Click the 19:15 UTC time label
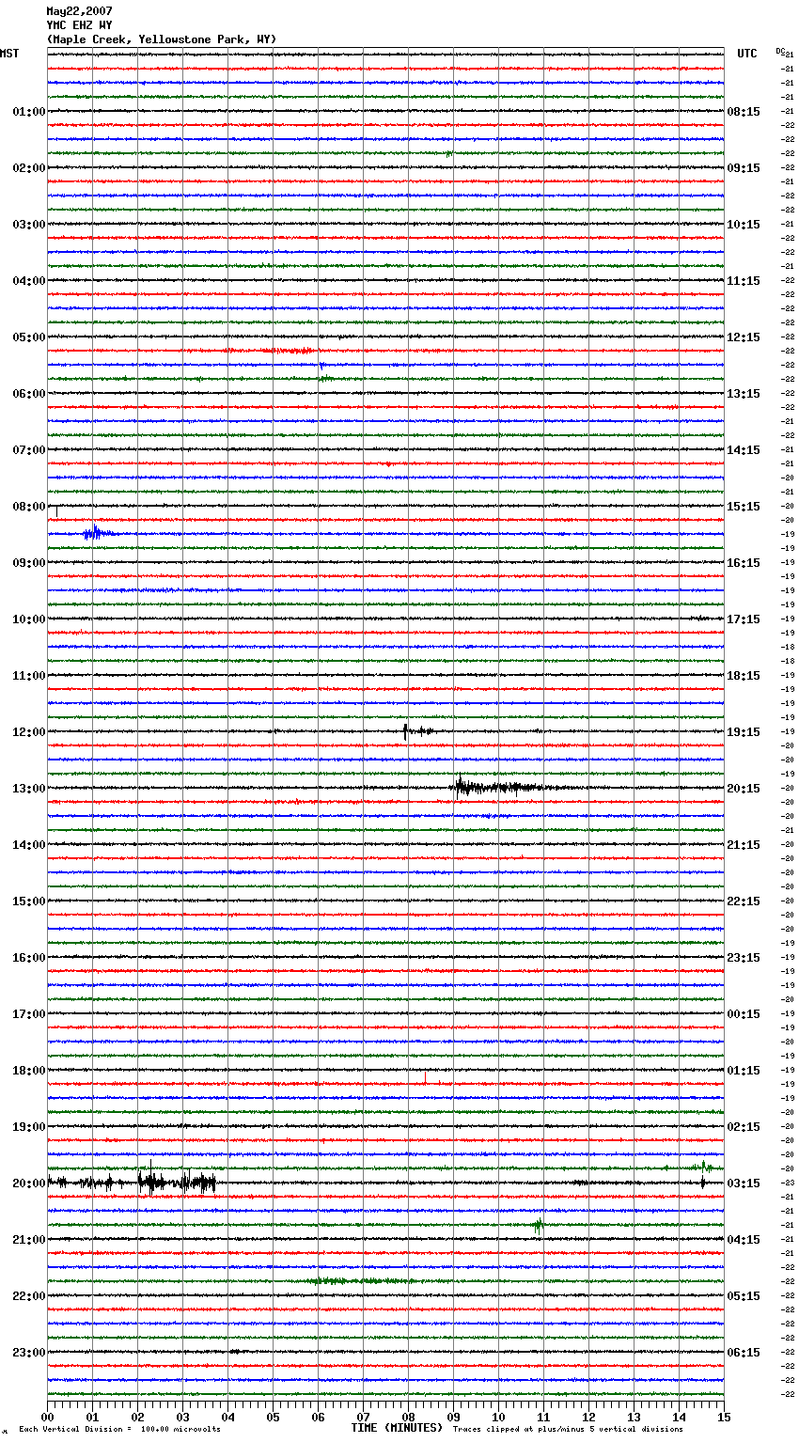Viewport: 799px width, 1442px height. tap(744, 732)
